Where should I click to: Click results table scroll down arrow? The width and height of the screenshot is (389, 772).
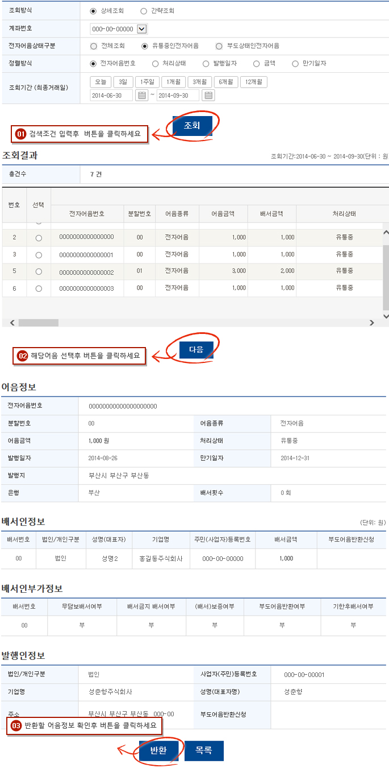click(386, 316)
